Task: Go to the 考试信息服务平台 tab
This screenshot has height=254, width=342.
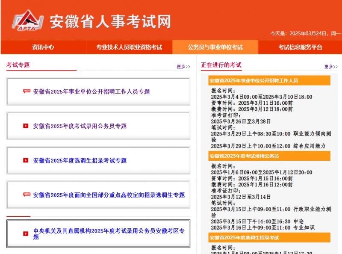Action: [x=300, y=47]
